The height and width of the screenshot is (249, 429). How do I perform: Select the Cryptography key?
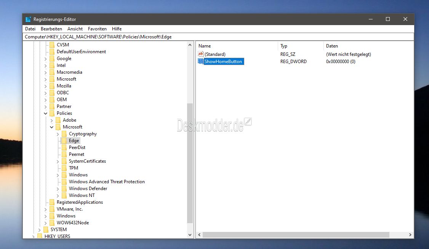coord(83,134)
